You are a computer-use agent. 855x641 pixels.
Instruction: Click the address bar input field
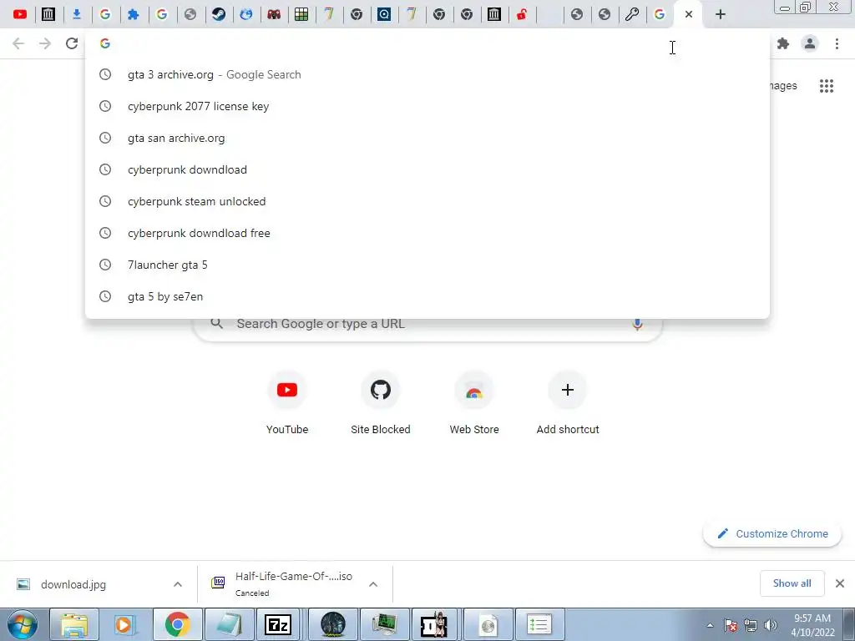click(x=427, y=43)
